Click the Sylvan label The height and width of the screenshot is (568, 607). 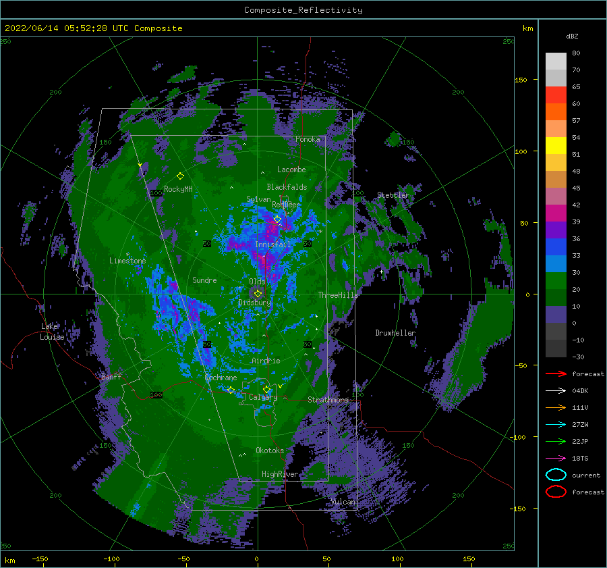pos(258,199)
